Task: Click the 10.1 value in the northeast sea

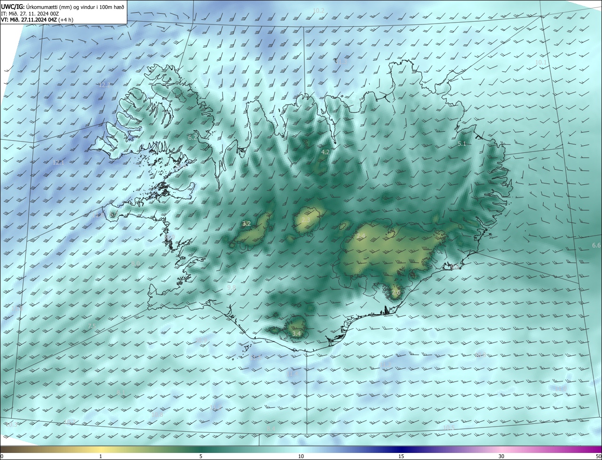Action: [x=541, y=63]
